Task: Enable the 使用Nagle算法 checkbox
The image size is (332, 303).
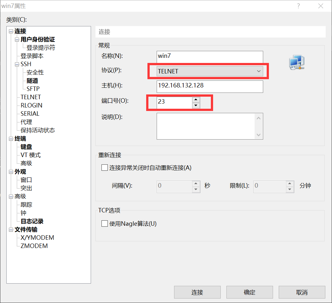Action: pos(105,224)
